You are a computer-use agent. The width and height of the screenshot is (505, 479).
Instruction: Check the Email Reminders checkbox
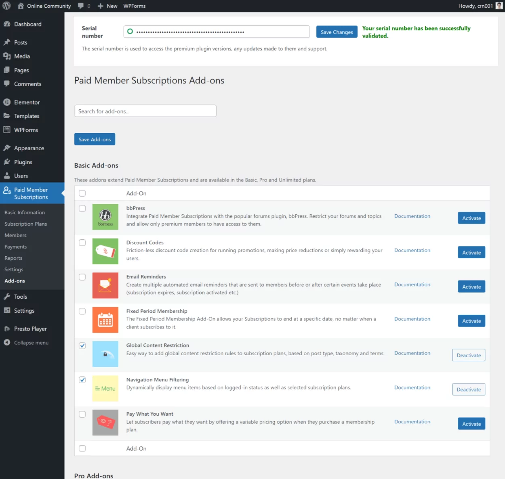(x=82, y=277)
